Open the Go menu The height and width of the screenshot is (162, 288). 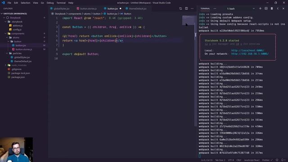[x=42, y=3]
